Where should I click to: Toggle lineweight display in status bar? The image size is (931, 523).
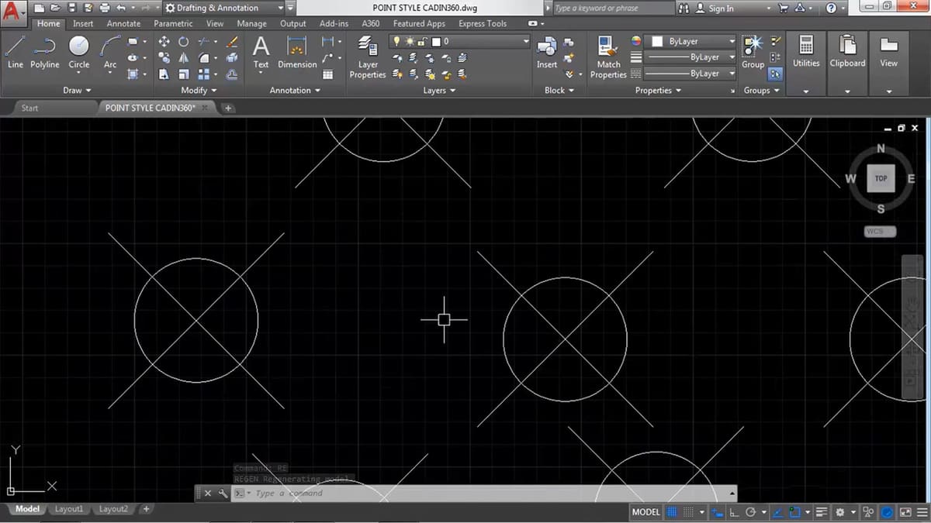point(822,512)
